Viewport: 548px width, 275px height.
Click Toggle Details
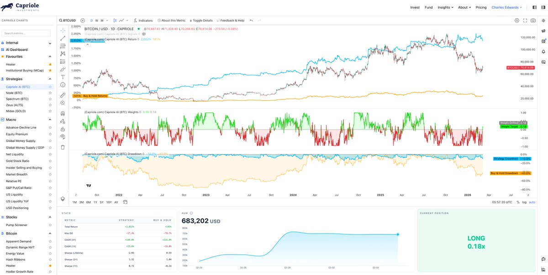(x=201, y=21)
